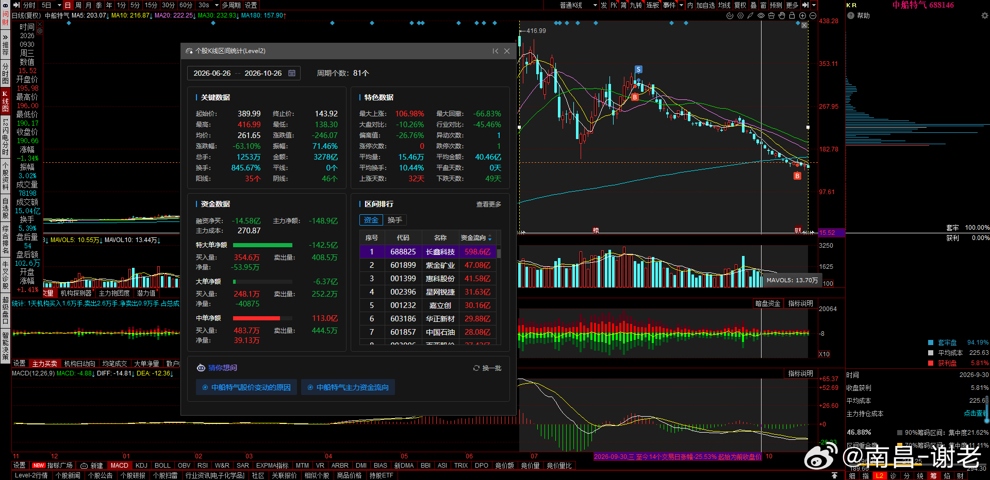Image resolution: width=990 pixels, height=480 pixels.
Task: Toggle 均线 moving average display
Action: click(724, 5)
